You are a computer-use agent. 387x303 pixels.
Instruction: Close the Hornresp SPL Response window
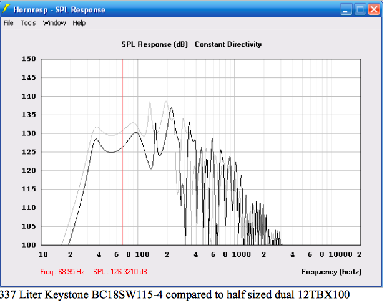point(374,10)
